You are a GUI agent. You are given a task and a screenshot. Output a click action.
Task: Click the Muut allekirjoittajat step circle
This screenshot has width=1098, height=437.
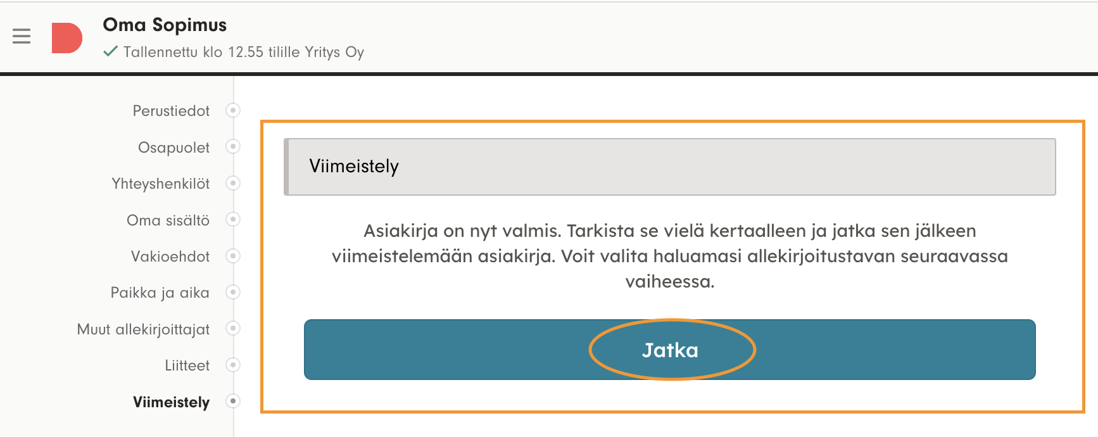pyautogui.click(x=233, y=329)
